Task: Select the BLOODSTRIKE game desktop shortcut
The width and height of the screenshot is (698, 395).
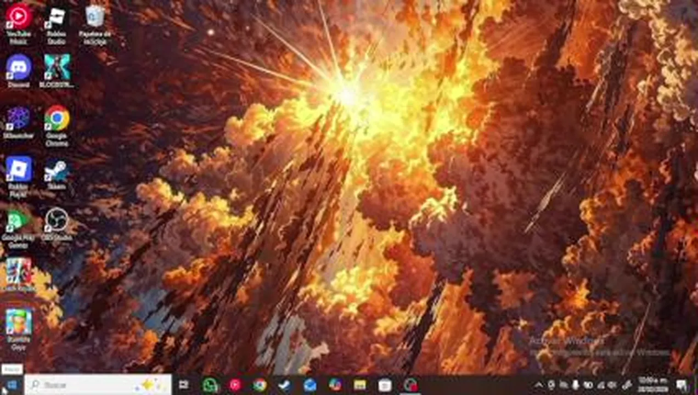Action: (x=57, y=71)
